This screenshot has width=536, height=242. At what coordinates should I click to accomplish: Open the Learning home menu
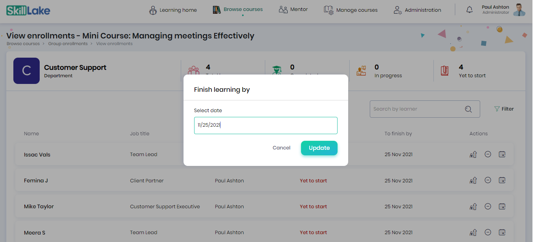(173, 10)
